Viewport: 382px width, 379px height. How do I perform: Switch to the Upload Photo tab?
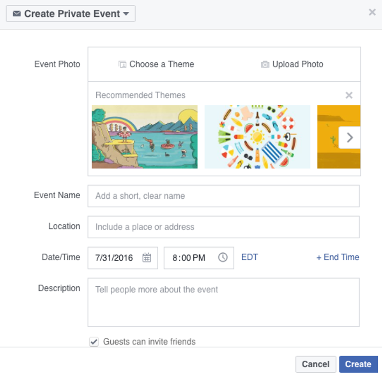click(292, 65)
